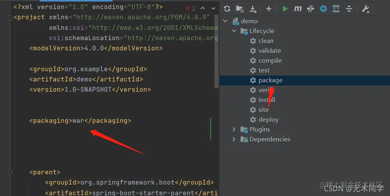This screenshot has height=196, width=390.
Task: Go to previous highlighted error arrow
Action: coord(203,8)
